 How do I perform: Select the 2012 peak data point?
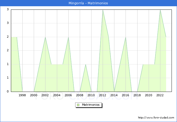(x=103, y=10)
